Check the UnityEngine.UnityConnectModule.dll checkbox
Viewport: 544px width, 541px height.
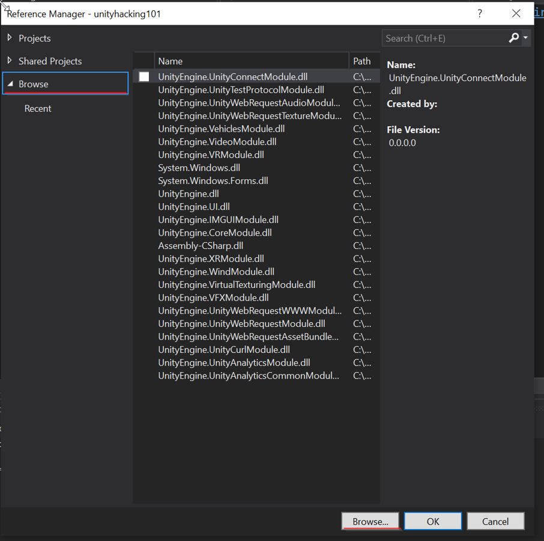coord(144,77)
